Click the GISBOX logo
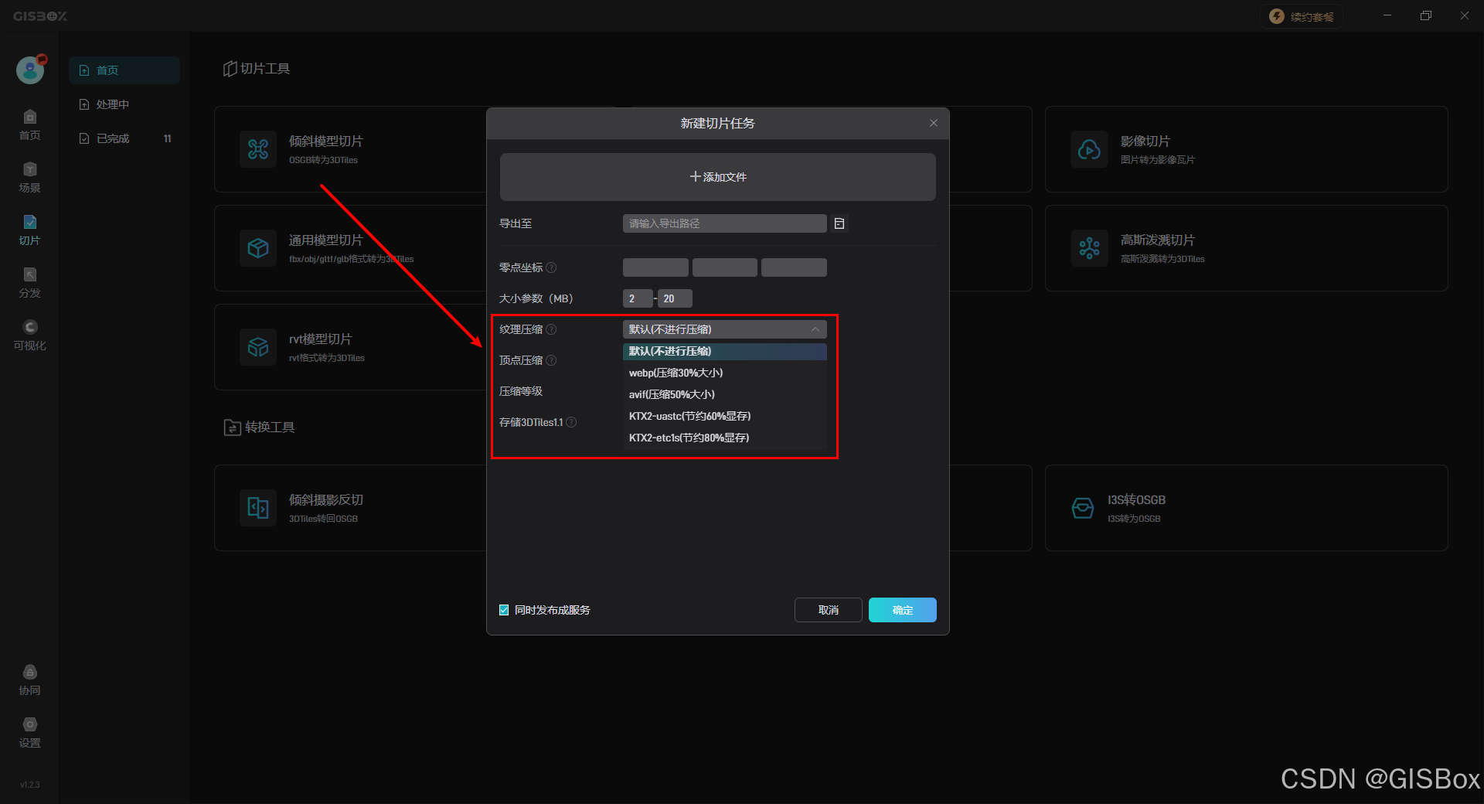 40,16
